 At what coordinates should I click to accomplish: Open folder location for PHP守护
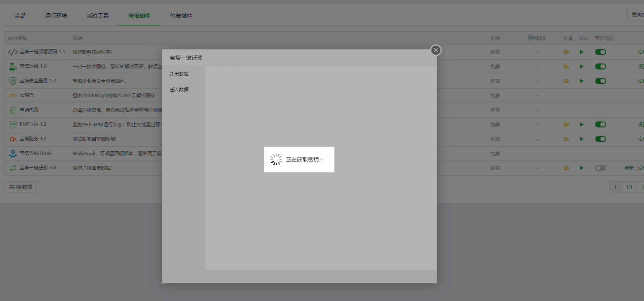pyautogui.click(x=566, y=125)
